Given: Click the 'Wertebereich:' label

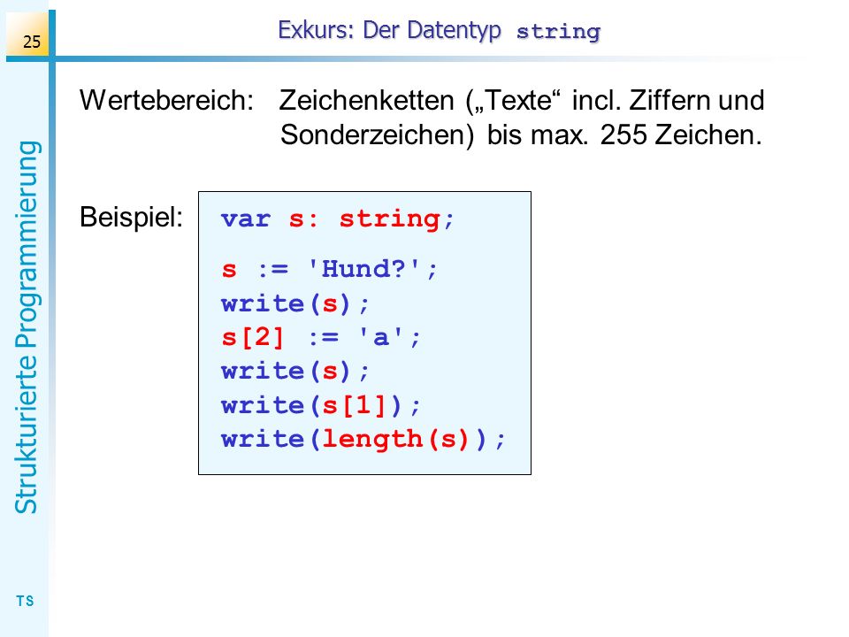Looking at the screenshot, I should pyautogui.click(x=167, y=101).
